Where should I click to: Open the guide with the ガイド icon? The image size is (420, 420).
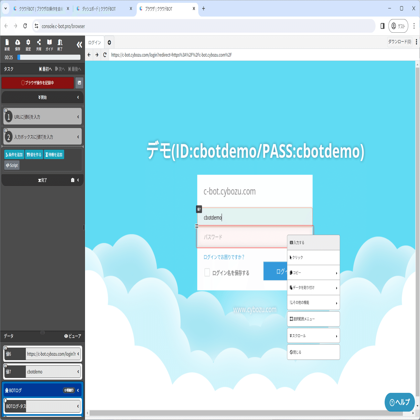tap(49, 44)
